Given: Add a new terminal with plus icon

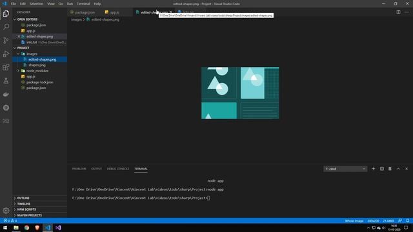Looking at the screenshot, I should (x=373, y=169).
